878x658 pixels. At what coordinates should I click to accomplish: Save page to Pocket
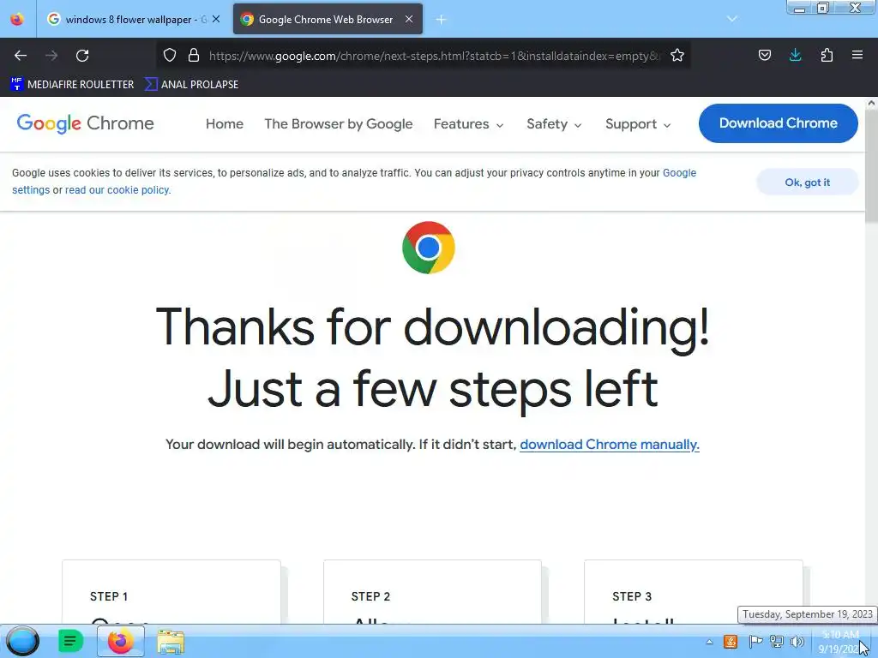point(764,56)
